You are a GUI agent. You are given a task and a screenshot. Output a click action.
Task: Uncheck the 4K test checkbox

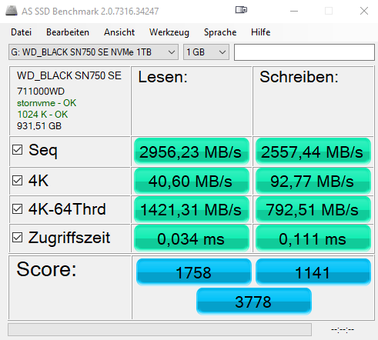coord(17,180)
